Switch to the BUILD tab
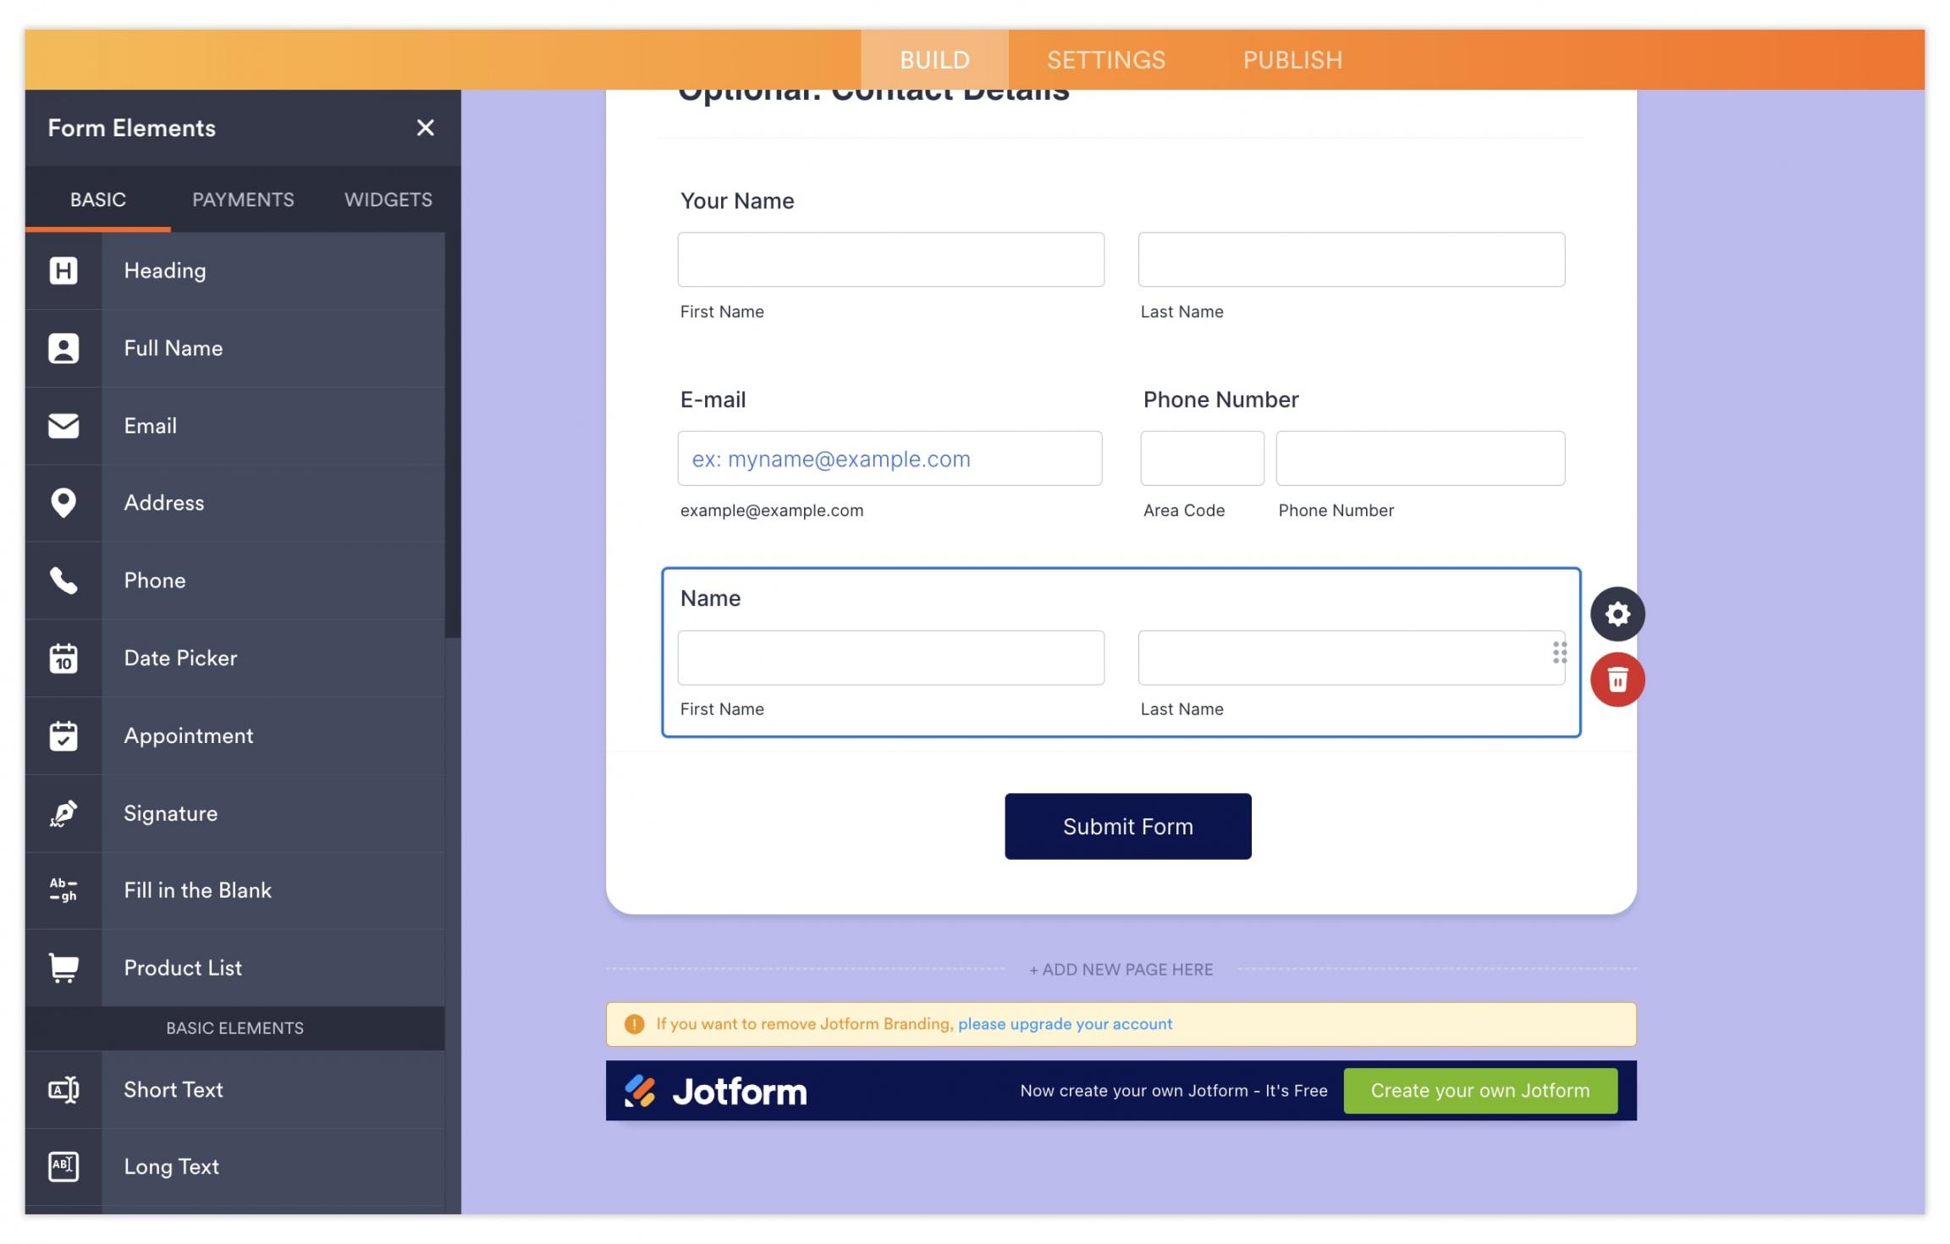Viewport: 1950px width, 1244px height. click(x=934, y=60)
